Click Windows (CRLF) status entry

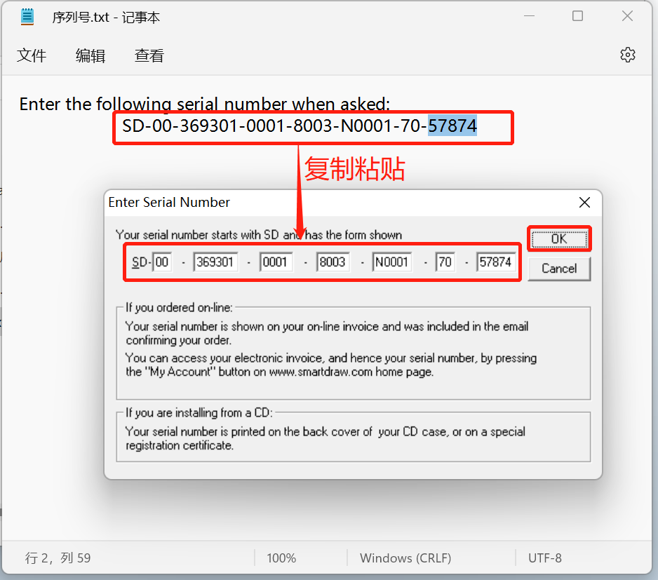405,558
